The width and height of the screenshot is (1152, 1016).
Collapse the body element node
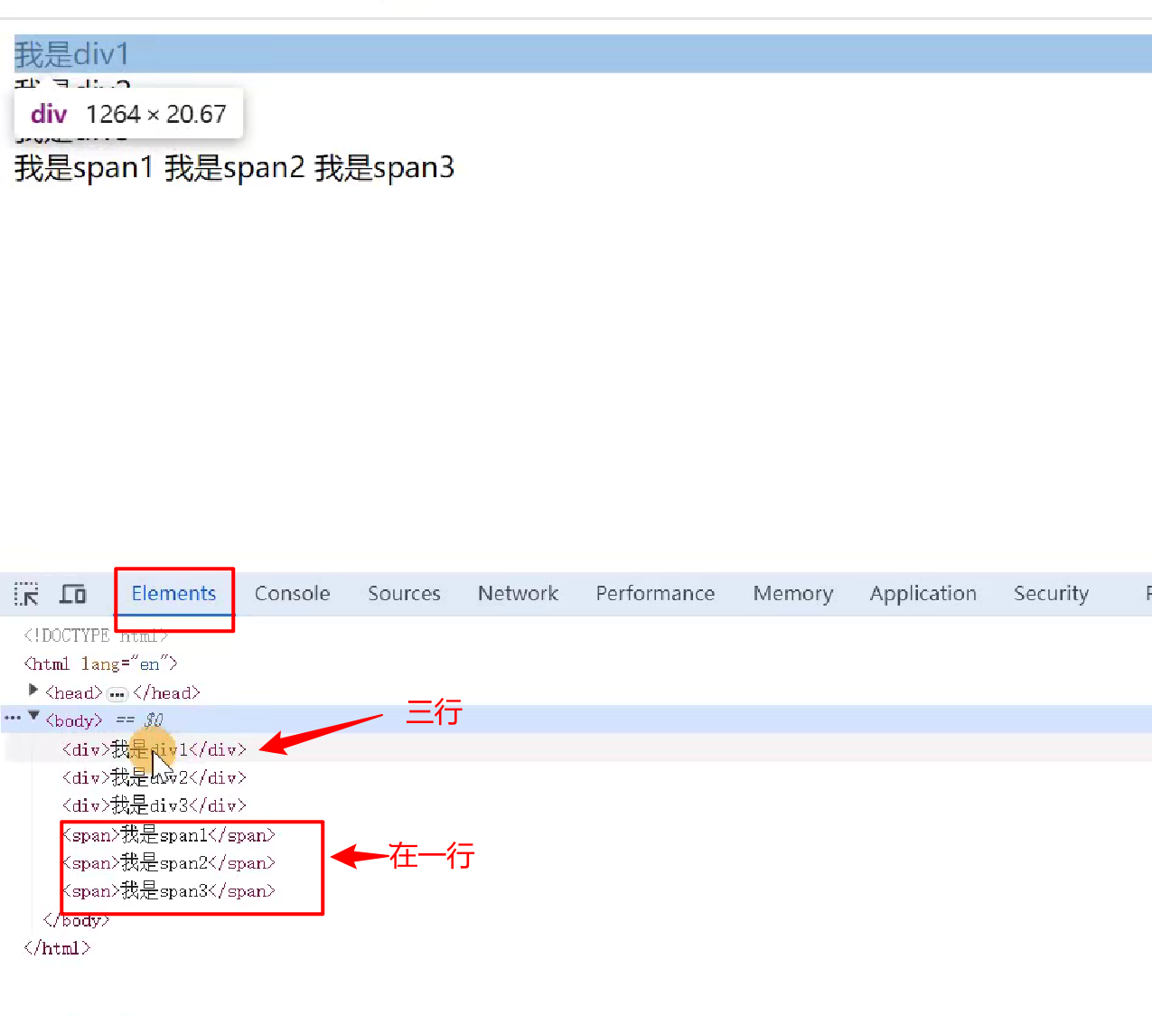[x=34, y=716]
